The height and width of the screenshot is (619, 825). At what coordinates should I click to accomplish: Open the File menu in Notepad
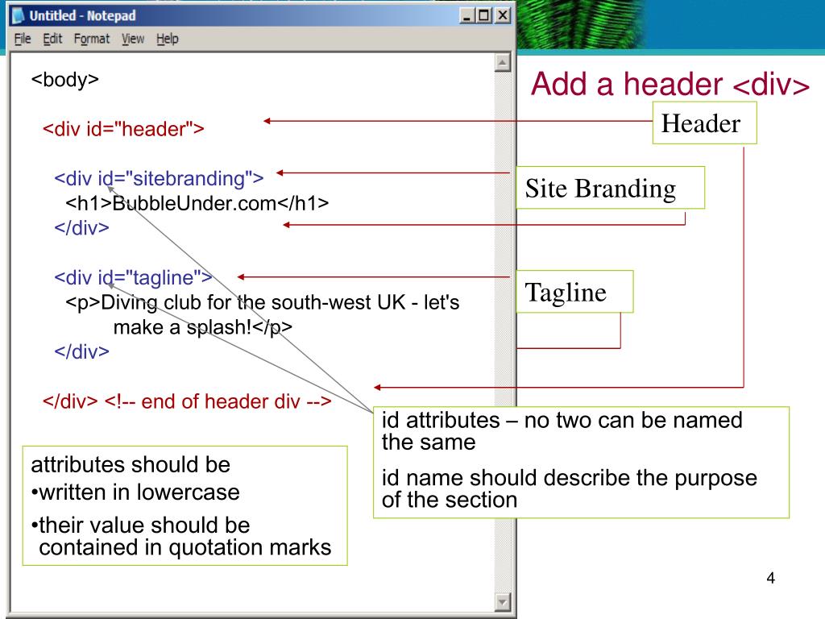[23, 39]
